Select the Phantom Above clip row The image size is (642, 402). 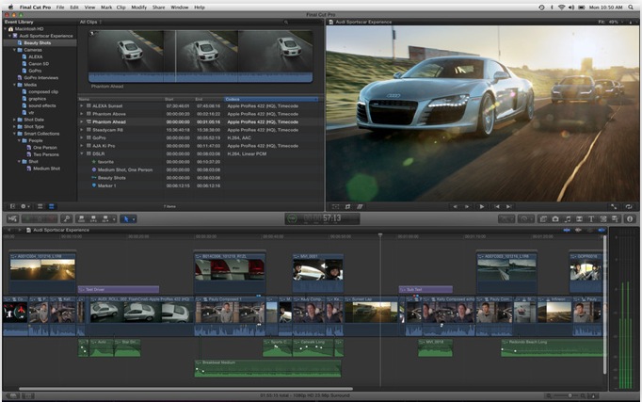click(201, 114)
